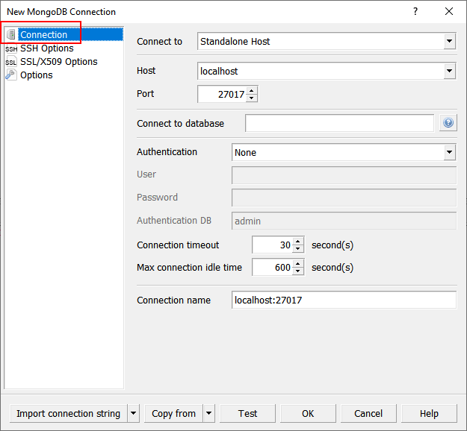Click the Connect to database text field

339,124
